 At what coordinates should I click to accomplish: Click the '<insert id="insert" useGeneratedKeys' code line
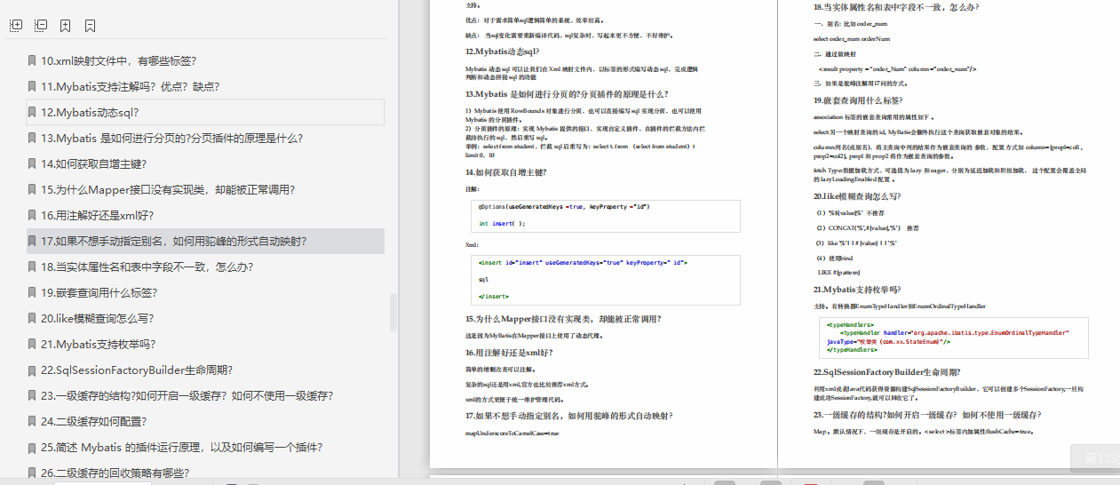pyautogui.click(x=583, y=263)
